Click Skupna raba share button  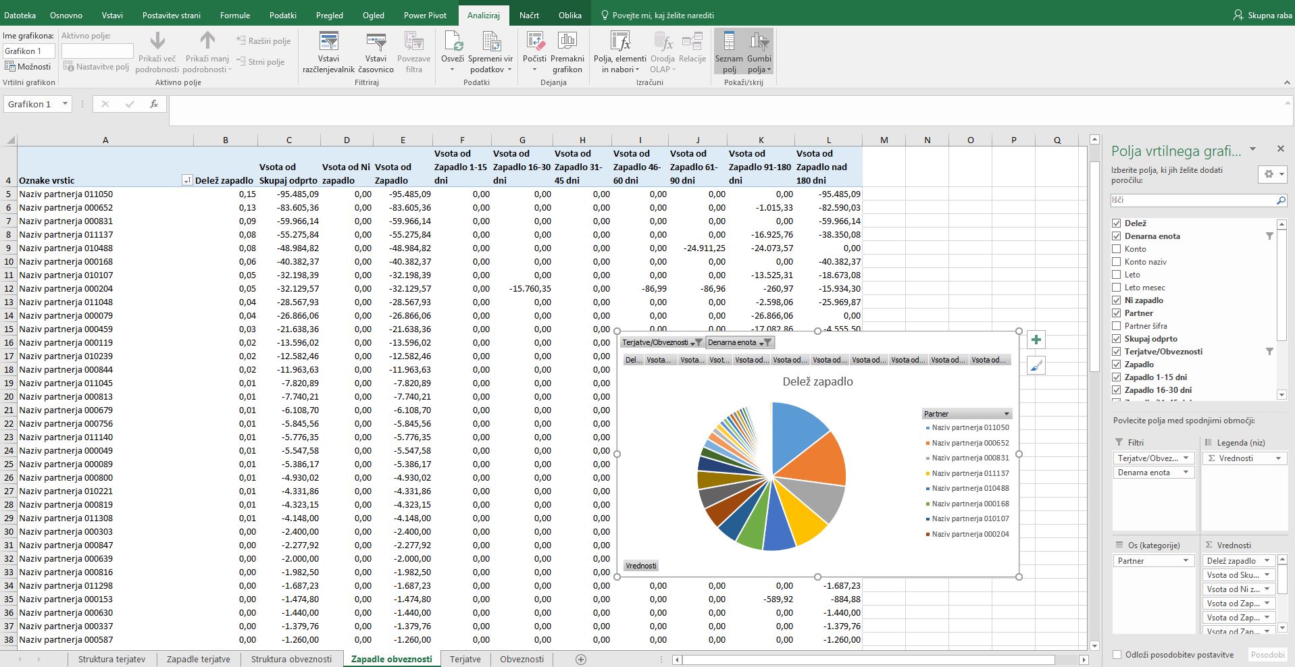[x=1262, y=15]
